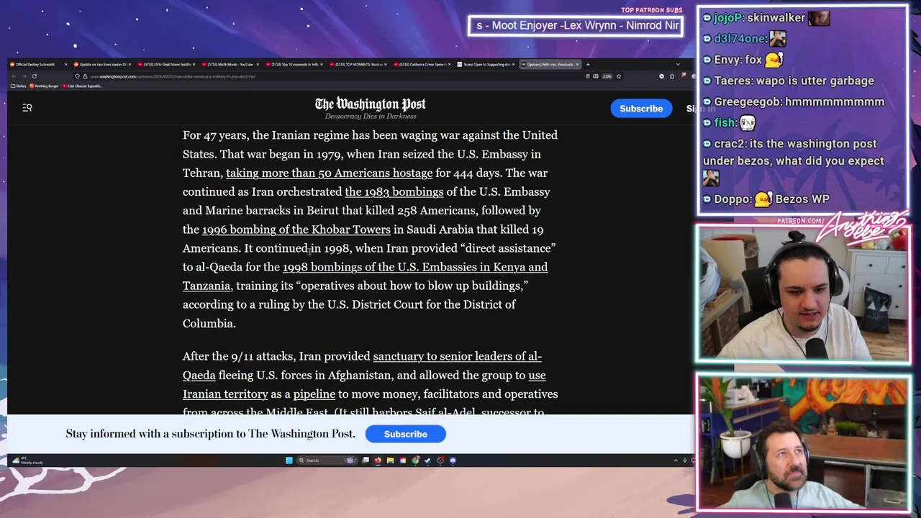Click chat username 'Greegeegob'

tap(748, 101)
